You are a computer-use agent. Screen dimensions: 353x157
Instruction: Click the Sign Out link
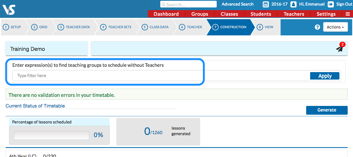(344, 4)
